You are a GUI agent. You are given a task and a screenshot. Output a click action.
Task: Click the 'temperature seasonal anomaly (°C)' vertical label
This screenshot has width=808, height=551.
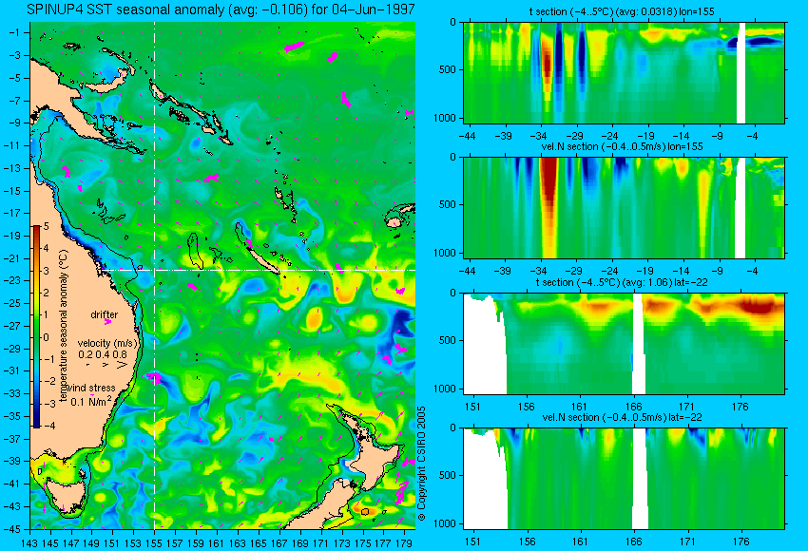point(64,326)
